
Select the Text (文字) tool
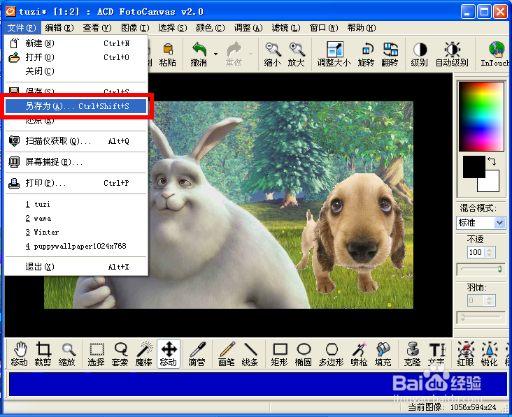pos(436,354)
